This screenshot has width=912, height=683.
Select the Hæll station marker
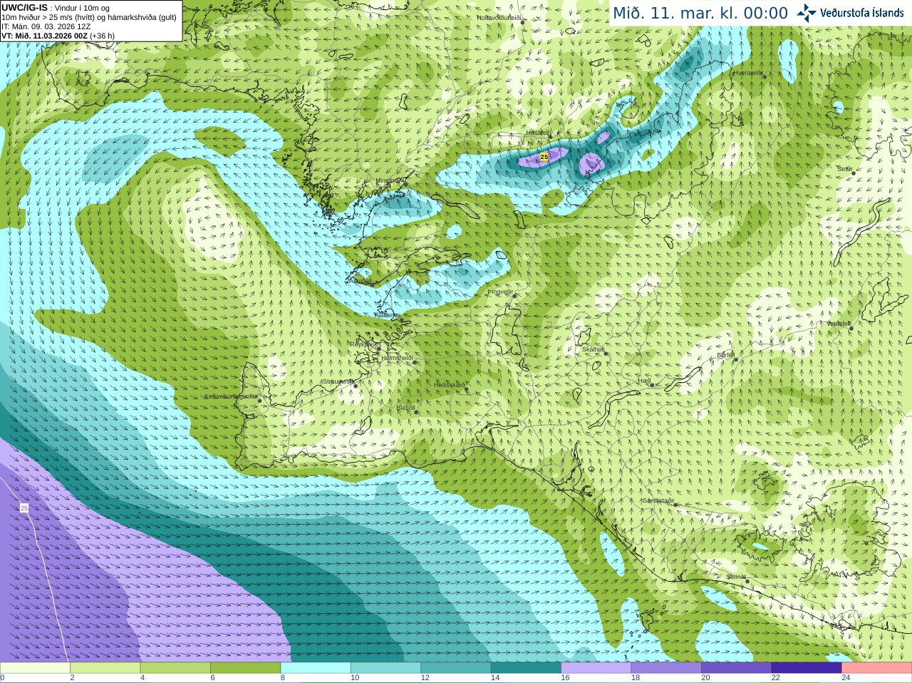click(652, 385)
